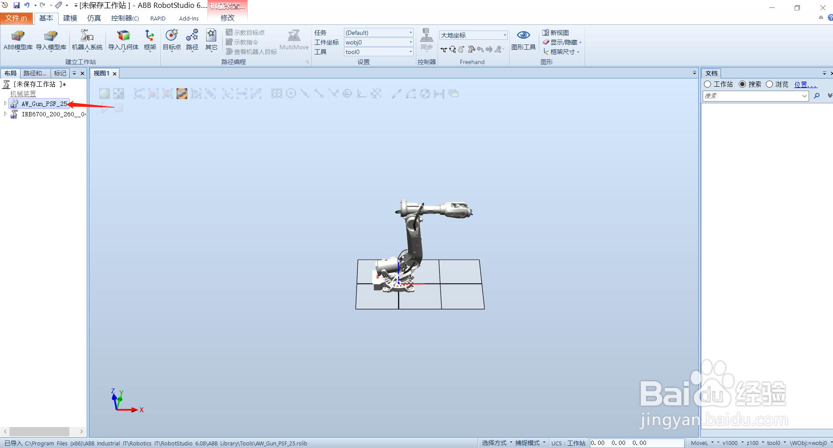
Task: Click the save icon in title bar
Action: pyautogui.click(x=17, y=5)
